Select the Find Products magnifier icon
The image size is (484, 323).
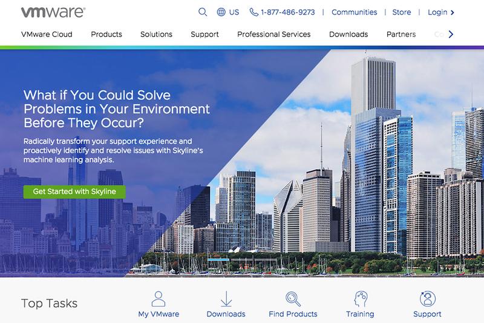tap(293, 298)
